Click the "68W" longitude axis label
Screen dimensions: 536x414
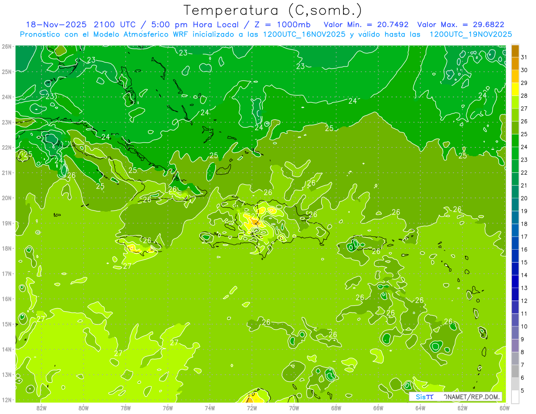pyautogui.click(x=336, y=407)
